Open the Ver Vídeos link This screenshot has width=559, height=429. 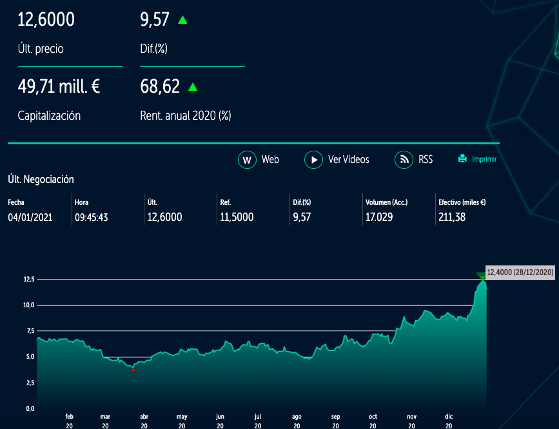349,159
